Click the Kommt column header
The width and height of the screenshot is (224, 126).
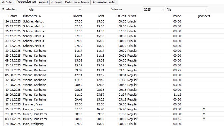pyautogui.click(x=78, y=16)
